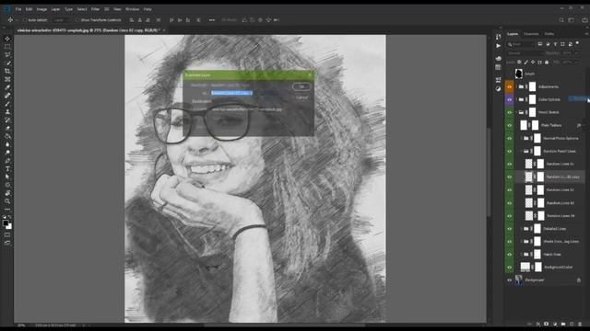Hide the Color Options group
Screen dimensions: 590x331
pyautogui.click(x=510, y=99)
